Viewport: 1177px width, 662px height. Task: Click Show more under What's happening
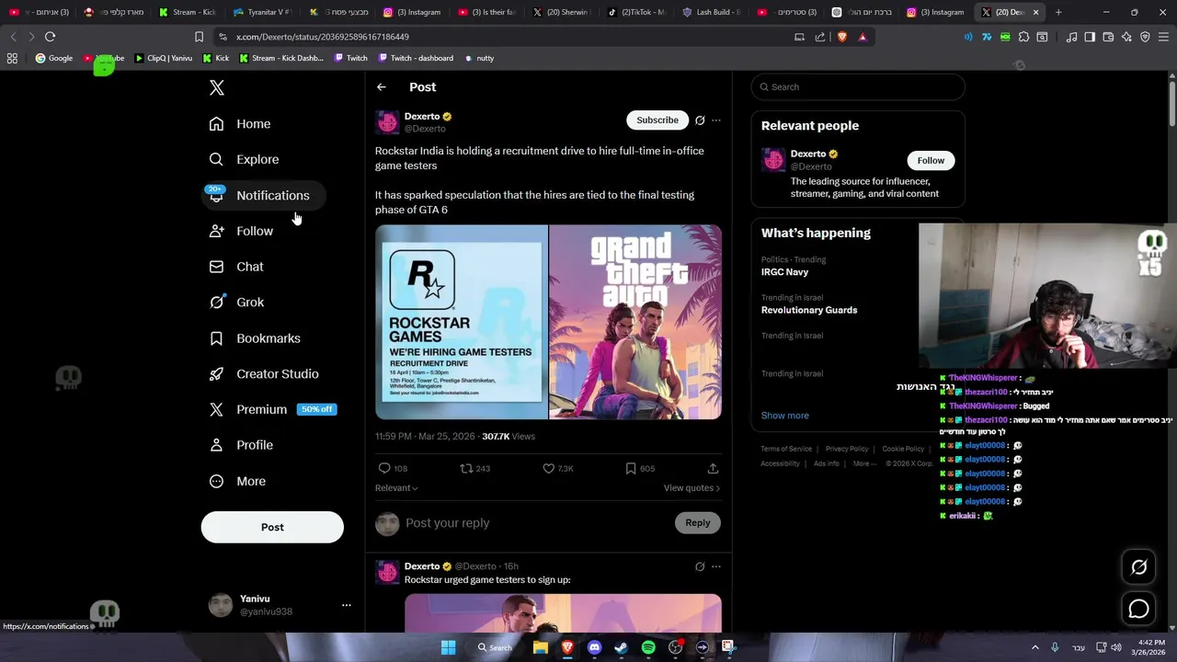[785, 416]
